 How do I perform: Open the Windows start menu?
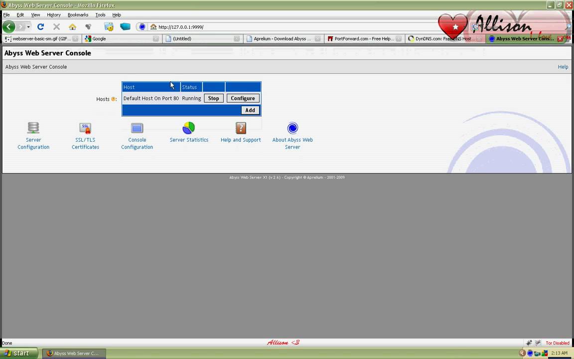coord(19,353)
